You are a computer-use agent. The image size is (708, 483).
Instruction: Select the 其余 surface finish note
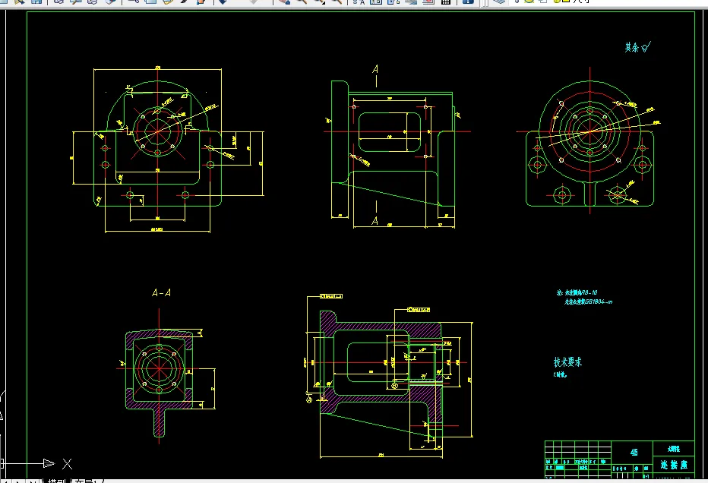(637, 47)
